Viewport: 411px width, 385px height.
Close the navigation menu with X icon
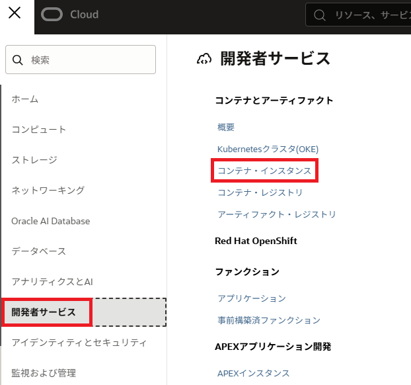(16, 14)
